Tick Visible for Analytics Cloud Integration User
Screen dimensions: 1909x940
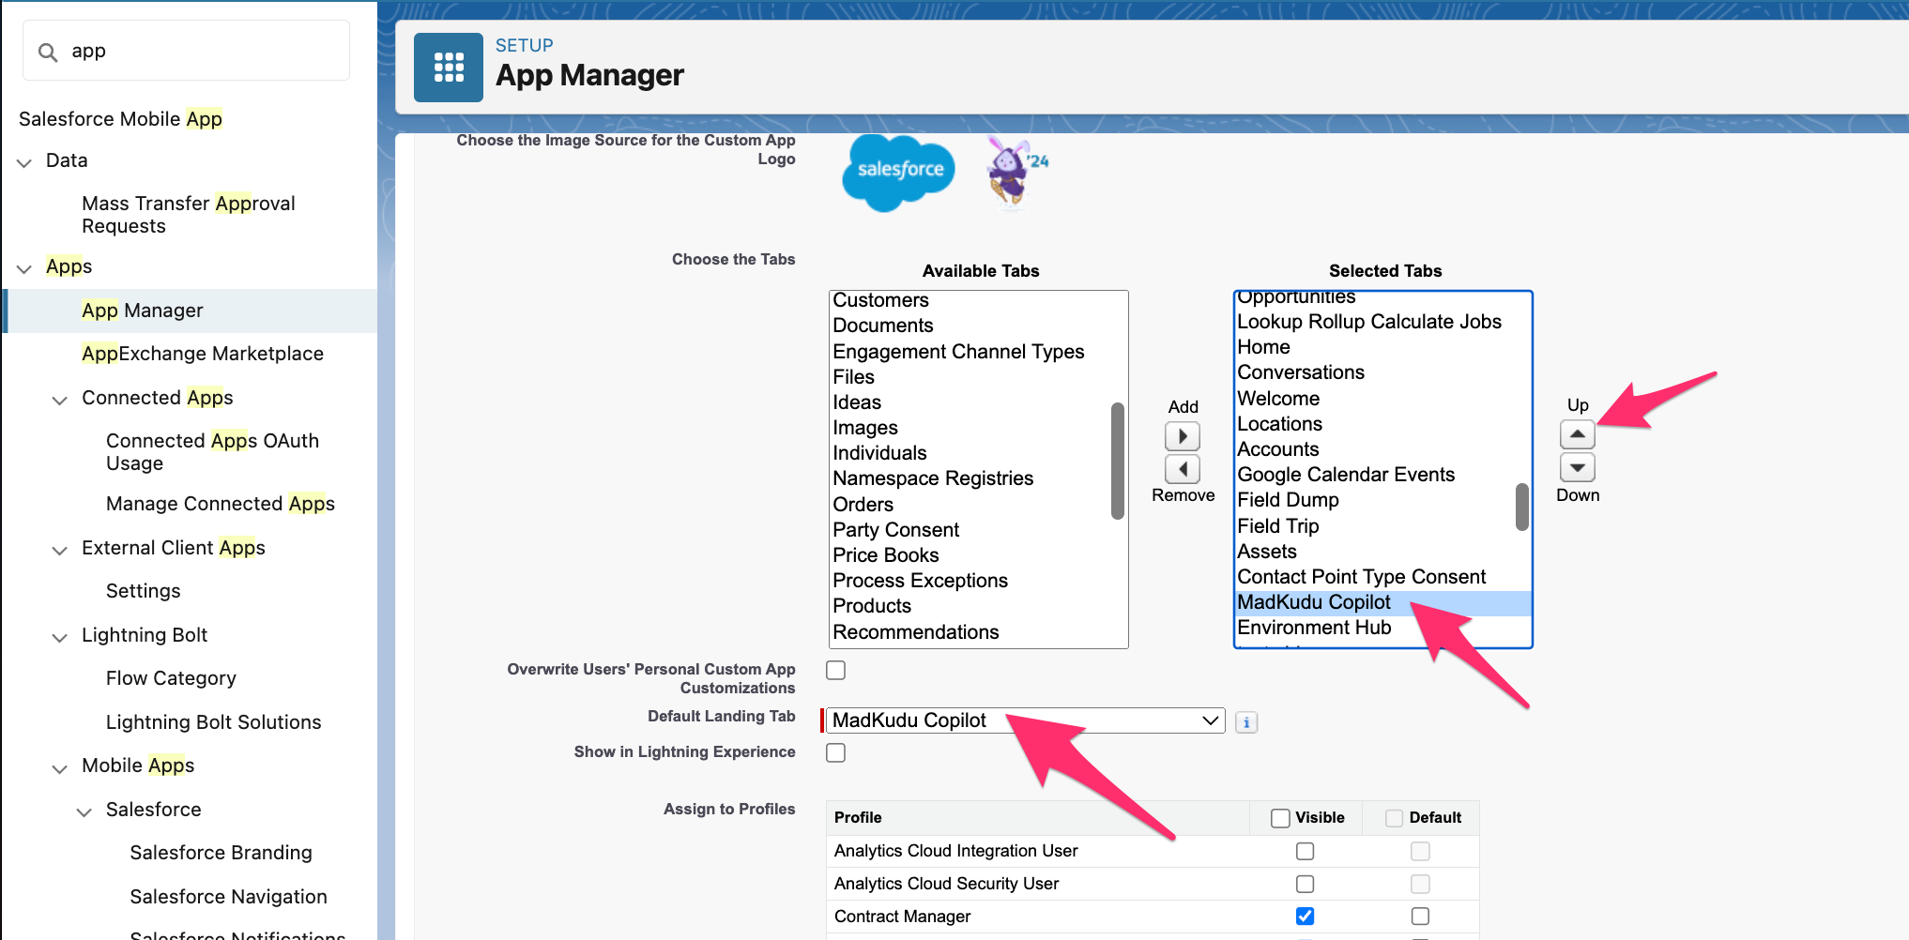1305,851
